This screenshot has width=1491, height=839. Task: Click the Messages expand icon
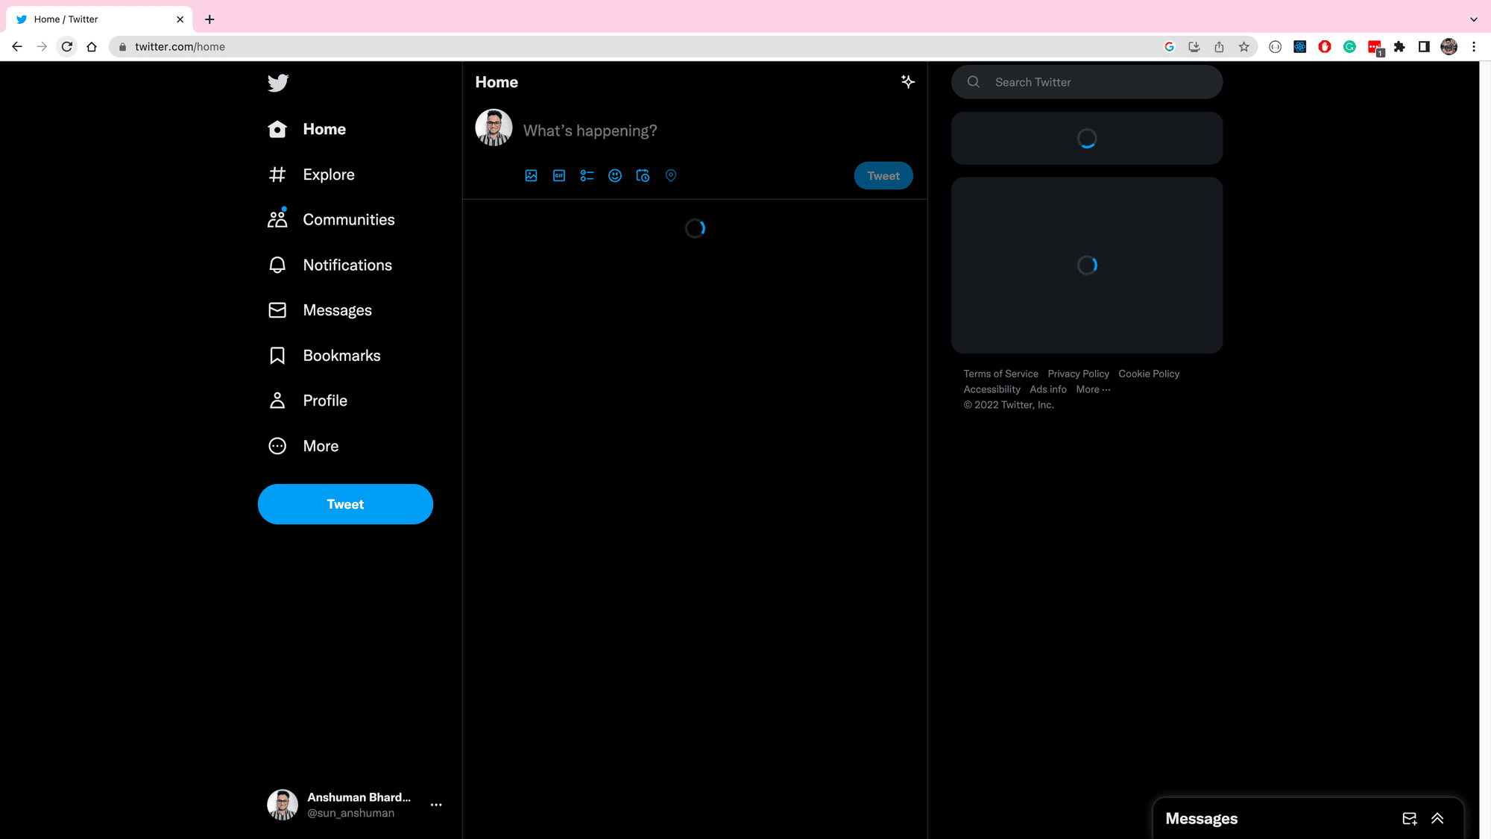click(x=1437, y=817)
